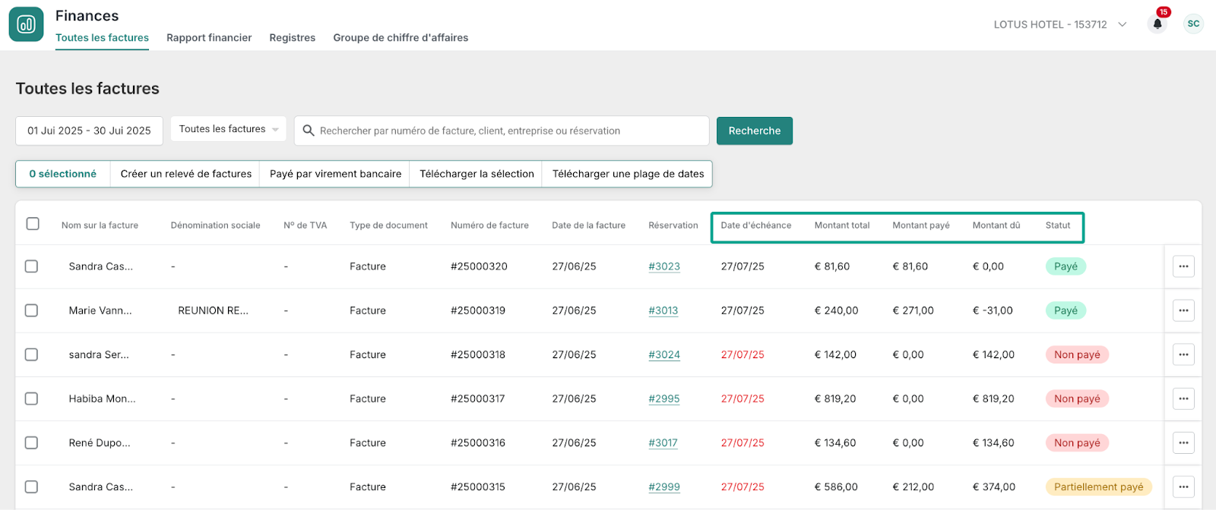Expand the LOTUS HOTEL - 153712 property selector

pyautogui.click(x=1060, y=24)
